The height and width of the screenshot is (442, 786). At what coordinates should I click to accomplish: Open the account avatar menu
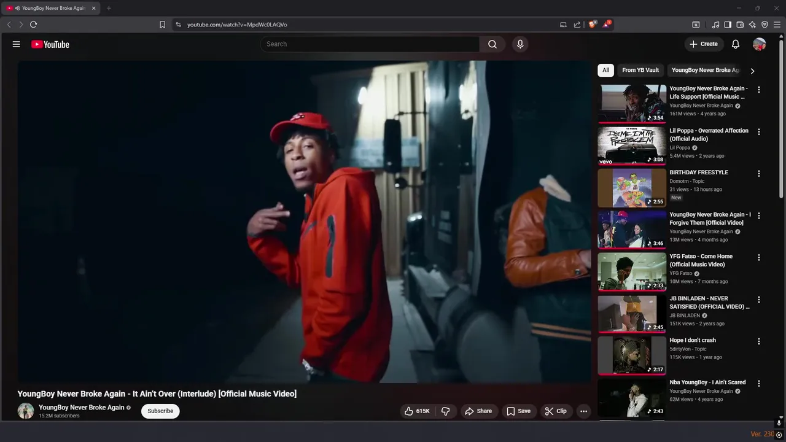click(760, 44)
